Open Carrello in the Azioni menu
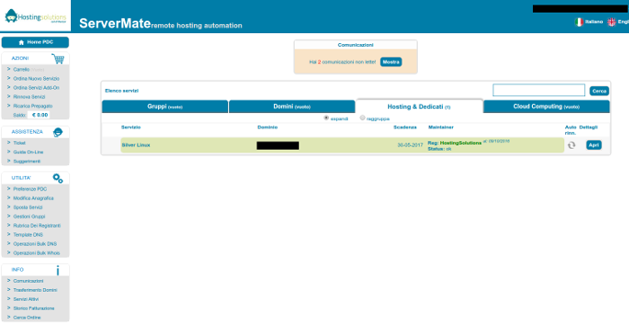This screenshot has width=629, height=324. [x=22, y=69]
